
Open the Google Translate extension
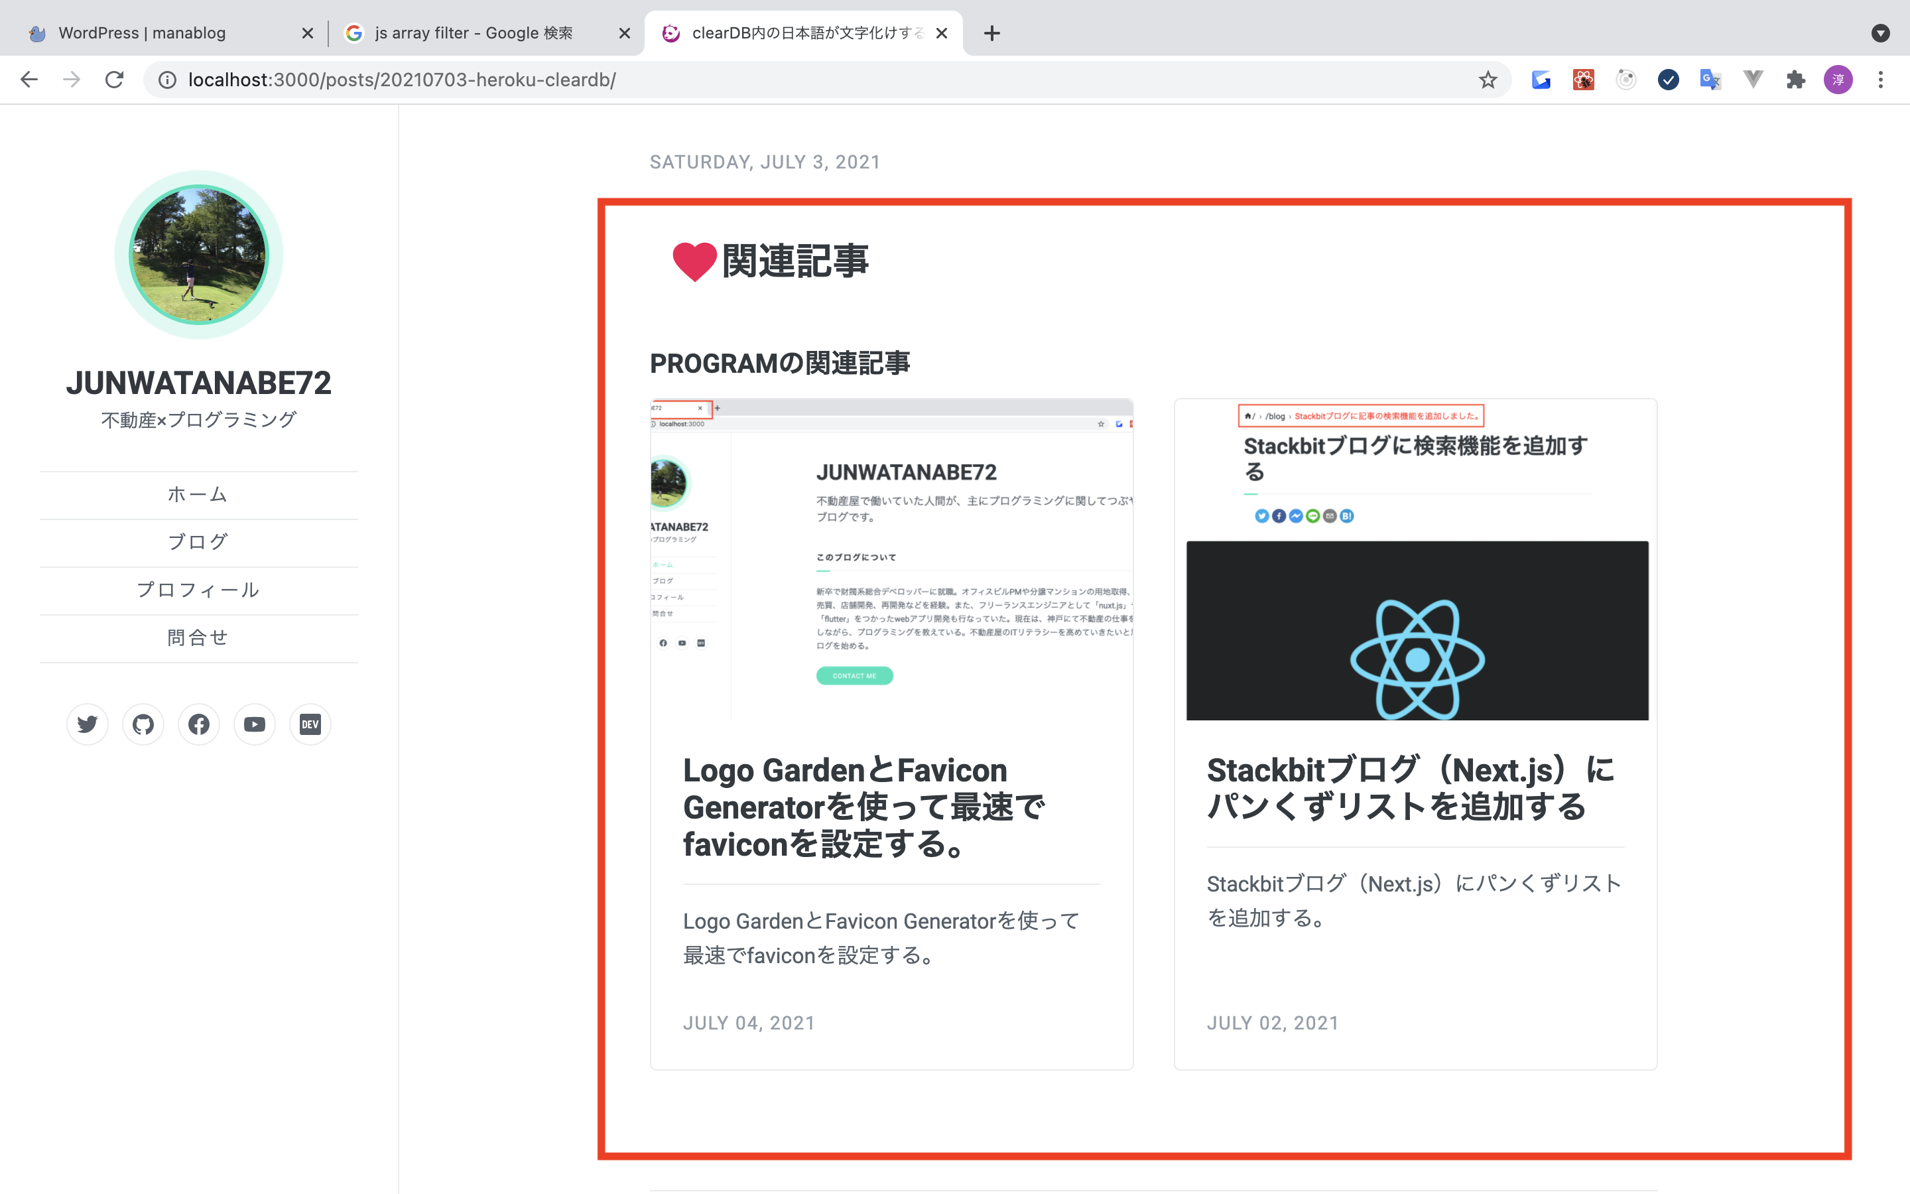1710,80
